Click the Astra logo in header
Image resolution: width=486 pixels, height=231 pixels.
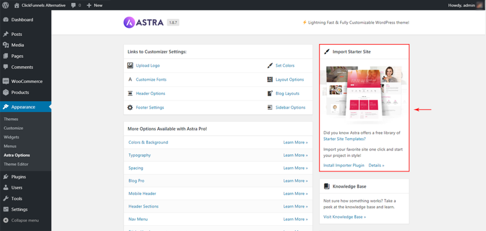tap(144, 22)
